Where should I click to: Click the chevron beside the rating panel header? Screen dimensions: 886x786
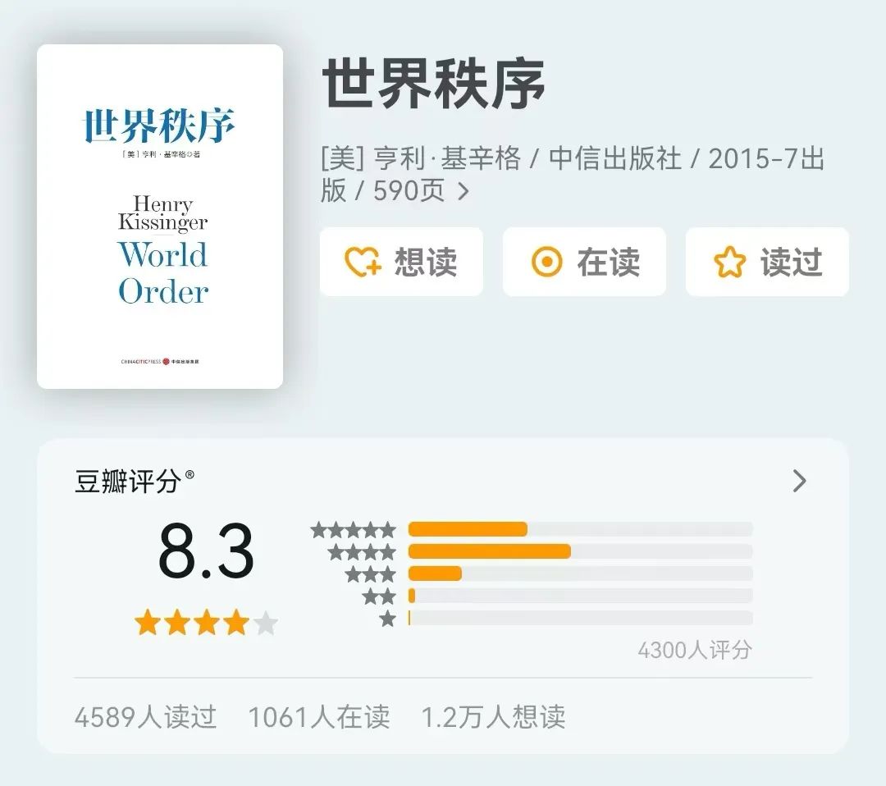pyautogui.click(x=799, y=481)
